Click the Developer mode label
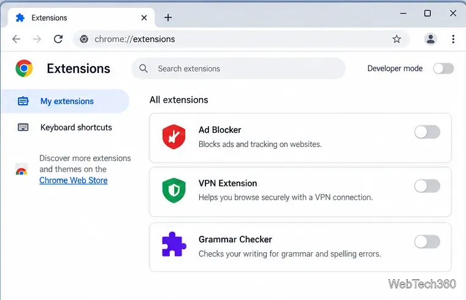 pyautogui.click(x=395, y=69)
